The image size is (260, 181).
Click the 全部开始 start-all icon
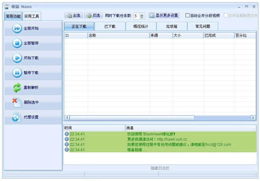(x=17, y=28)
